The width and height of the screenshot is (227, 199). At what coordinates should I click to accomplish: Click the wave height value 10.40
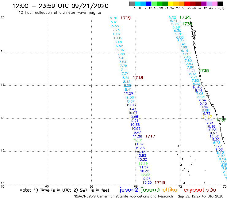[x=197, y=87]
